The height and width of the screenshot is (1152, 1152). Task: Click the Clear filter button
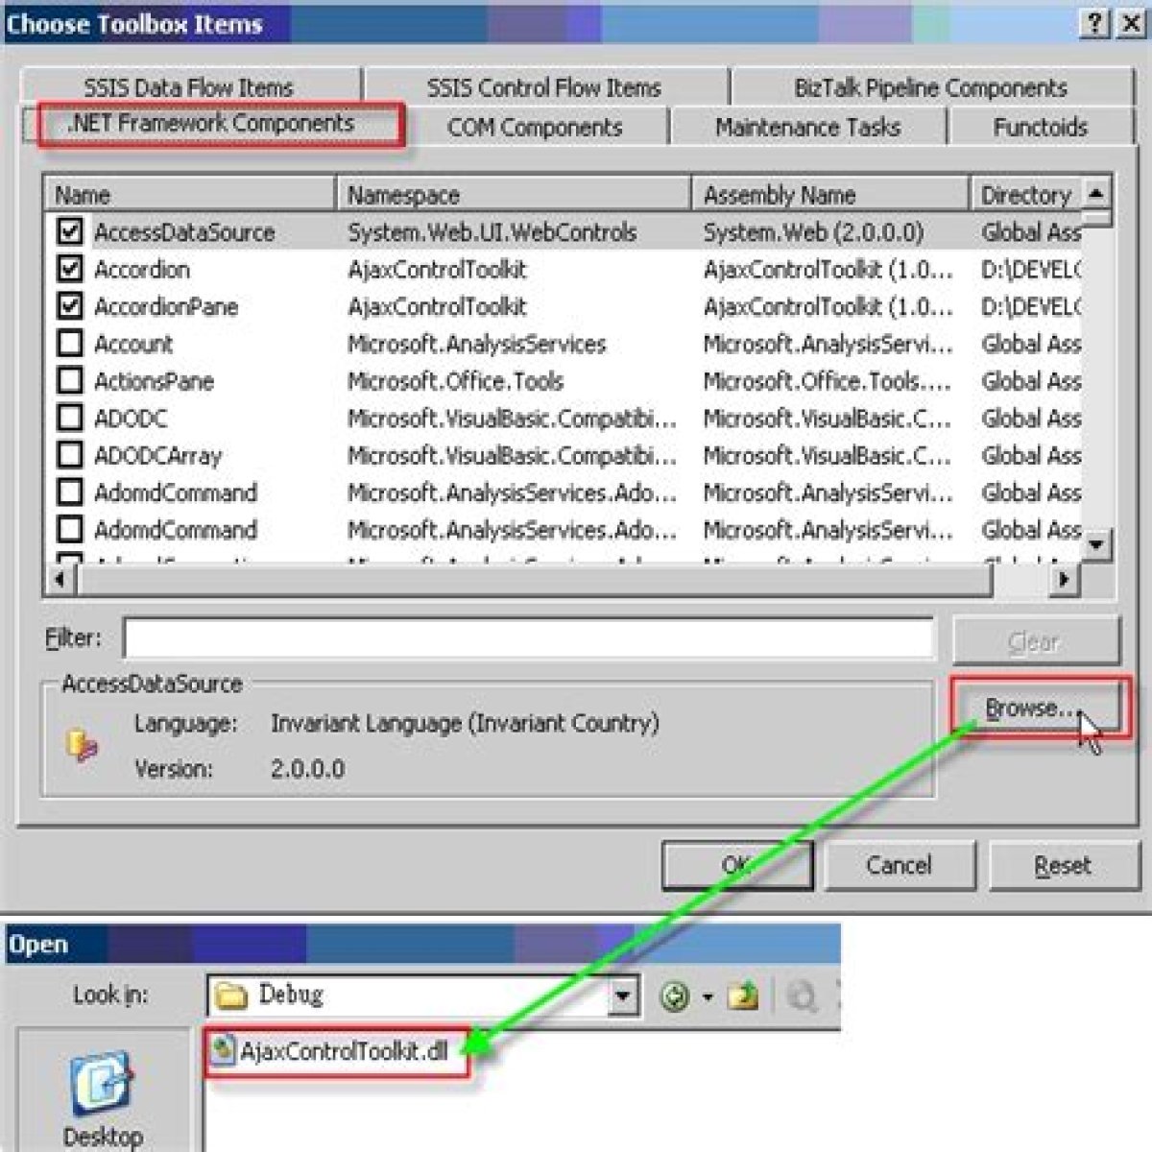(1035, 641)
